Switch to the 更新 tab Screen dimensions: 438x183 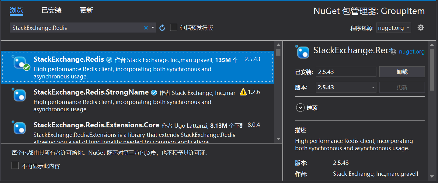pos(86,10)
